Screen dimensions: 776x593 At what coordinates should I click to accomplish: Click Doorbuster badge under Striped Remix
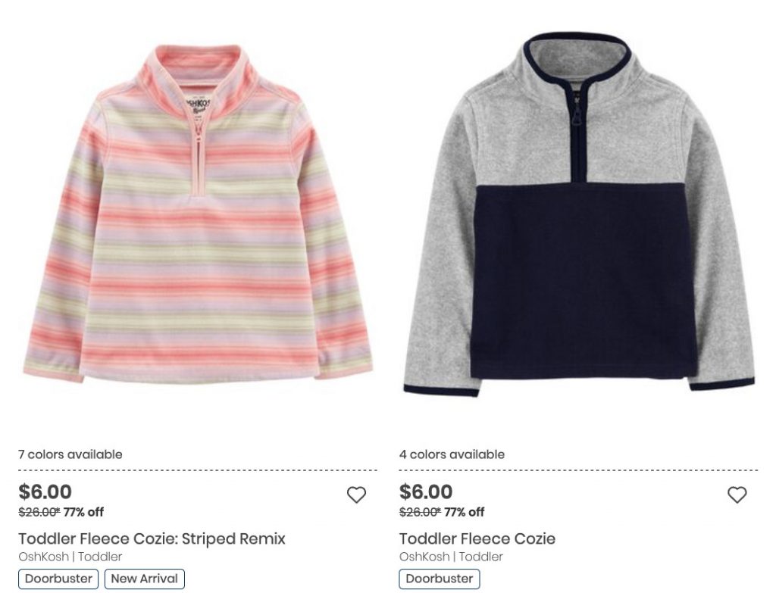coord(58,579)
